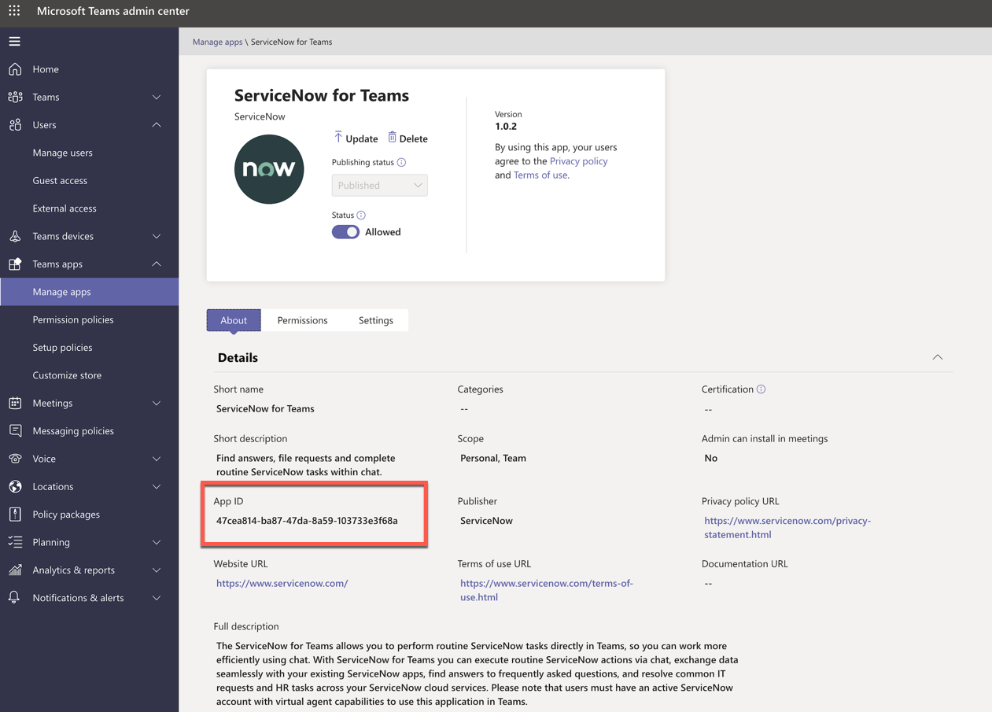This screenshot has width=992, height=712.
Task: Click the Publishing status info icon
Action: [401, 162]
